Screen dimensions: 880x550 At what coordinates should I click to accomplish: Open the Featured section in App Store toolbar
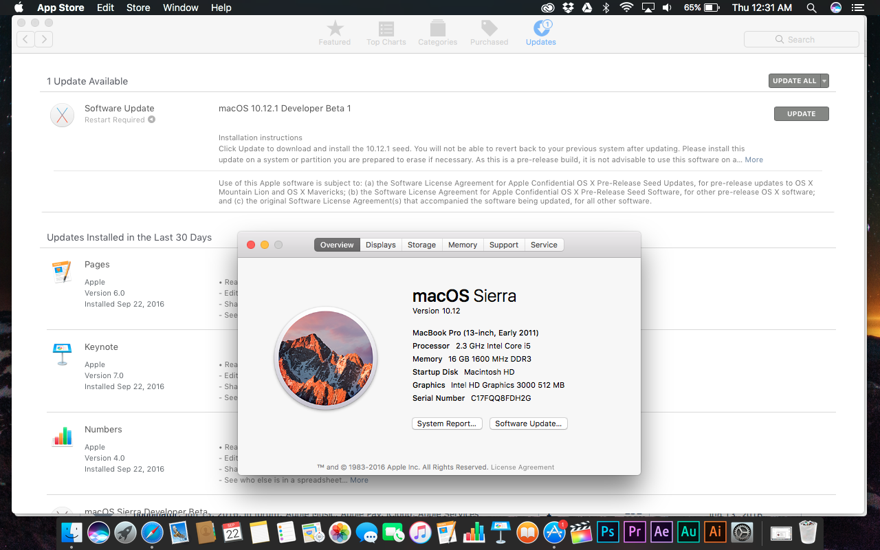point(335,32)
